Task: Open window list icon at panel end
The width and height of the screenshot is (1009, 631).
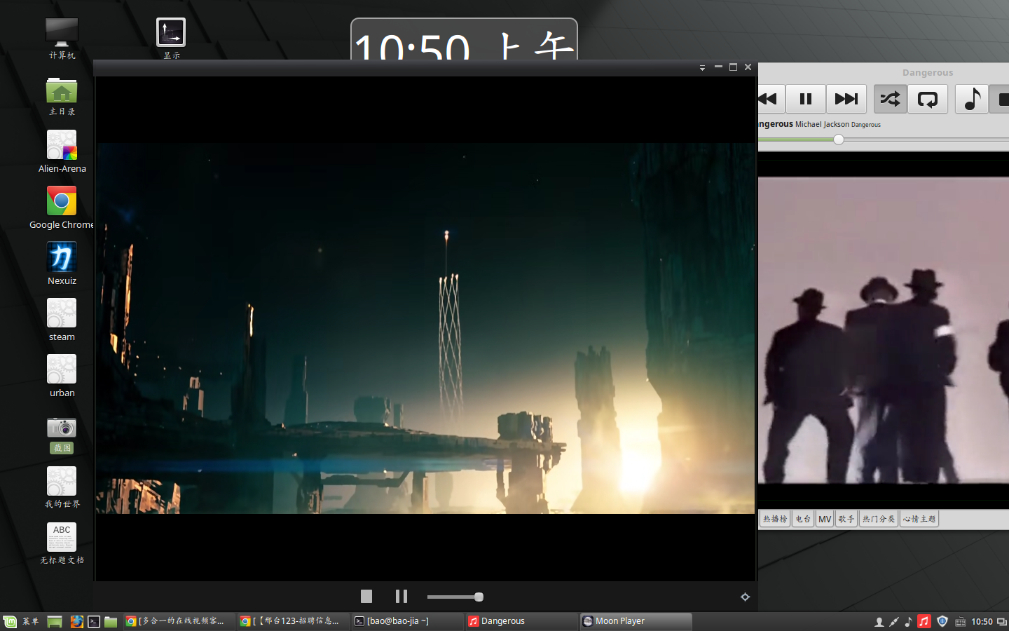Action: click(1002, 621)
